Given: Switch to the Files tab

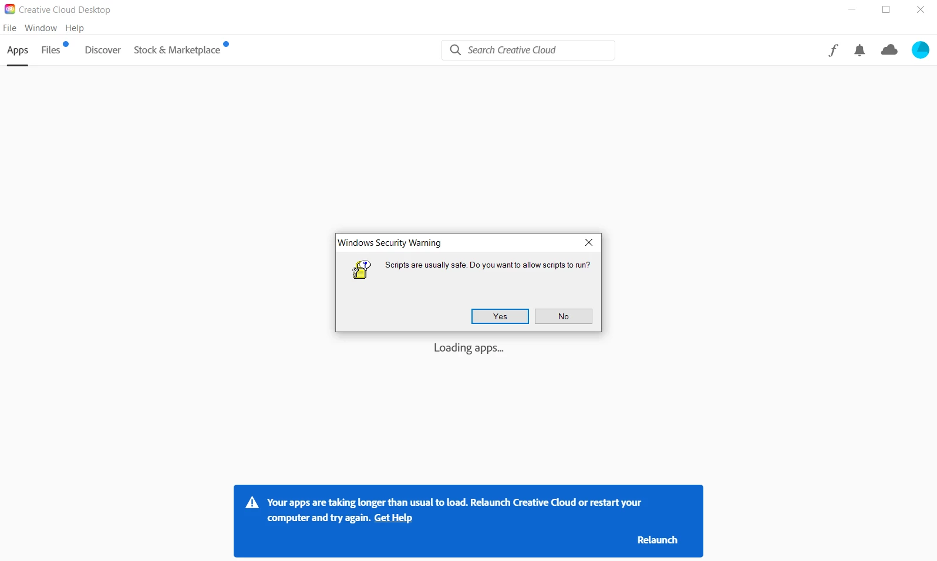Looking at the screenshot, I should coord(50,50).
